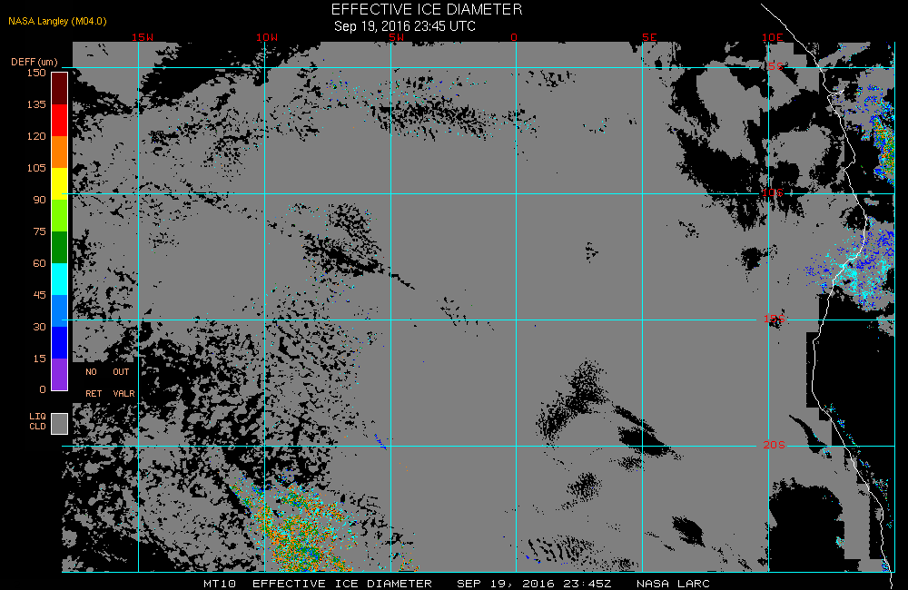
Task: Click the NASA LARC footer text
Action: (673, 584)
